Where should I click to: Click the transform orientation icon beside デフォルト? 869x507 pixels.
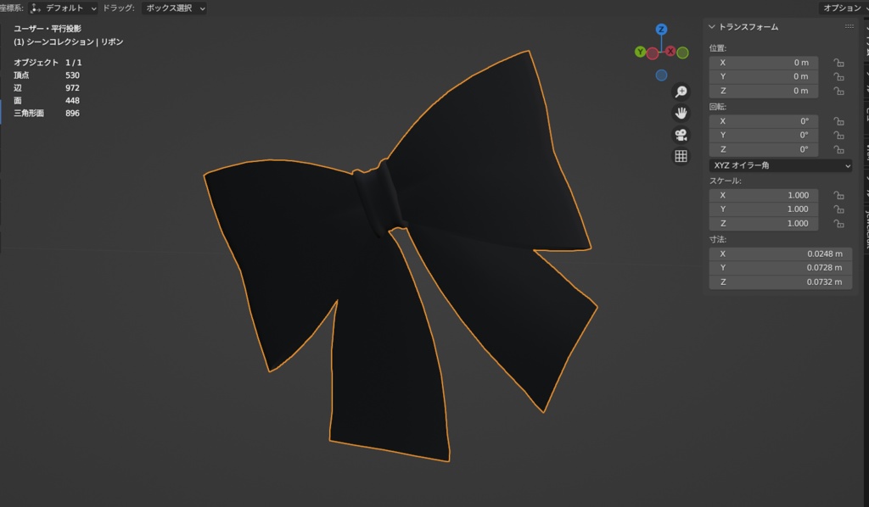pyautogui.click(x=36, y=8)
